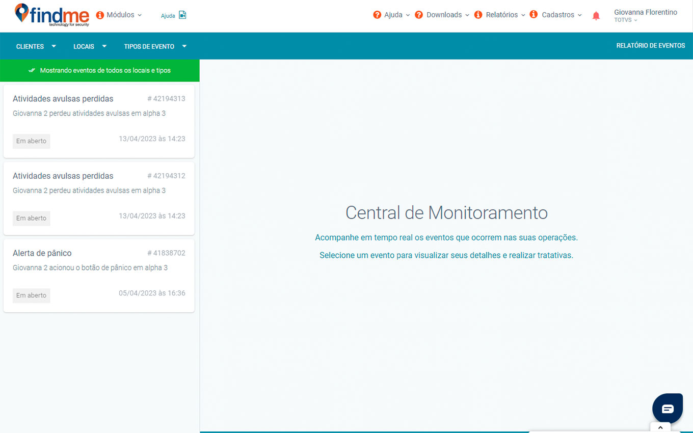Expand the Tipos de Evento dropdown
The height and width of the screenshot is (433, 693).
[155, 46]
